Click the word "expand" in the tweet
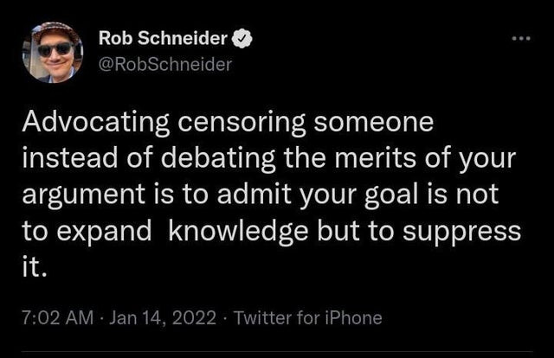 pos(104,233)
